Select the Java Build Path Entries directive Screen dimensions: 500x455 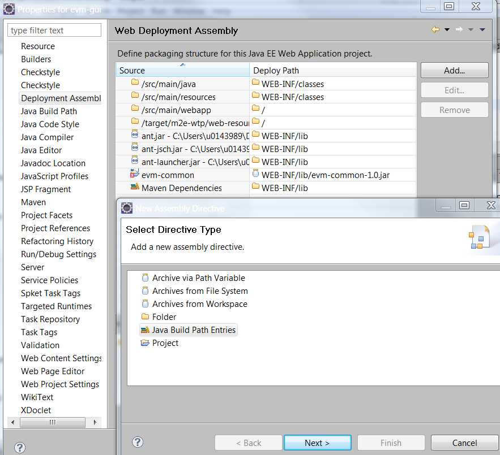pyautogui.click(x=194, y=330)
